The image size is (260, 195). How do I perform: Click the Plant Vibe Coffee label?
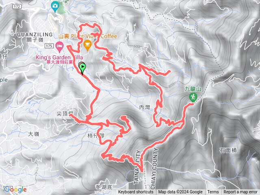coord(88,36)
